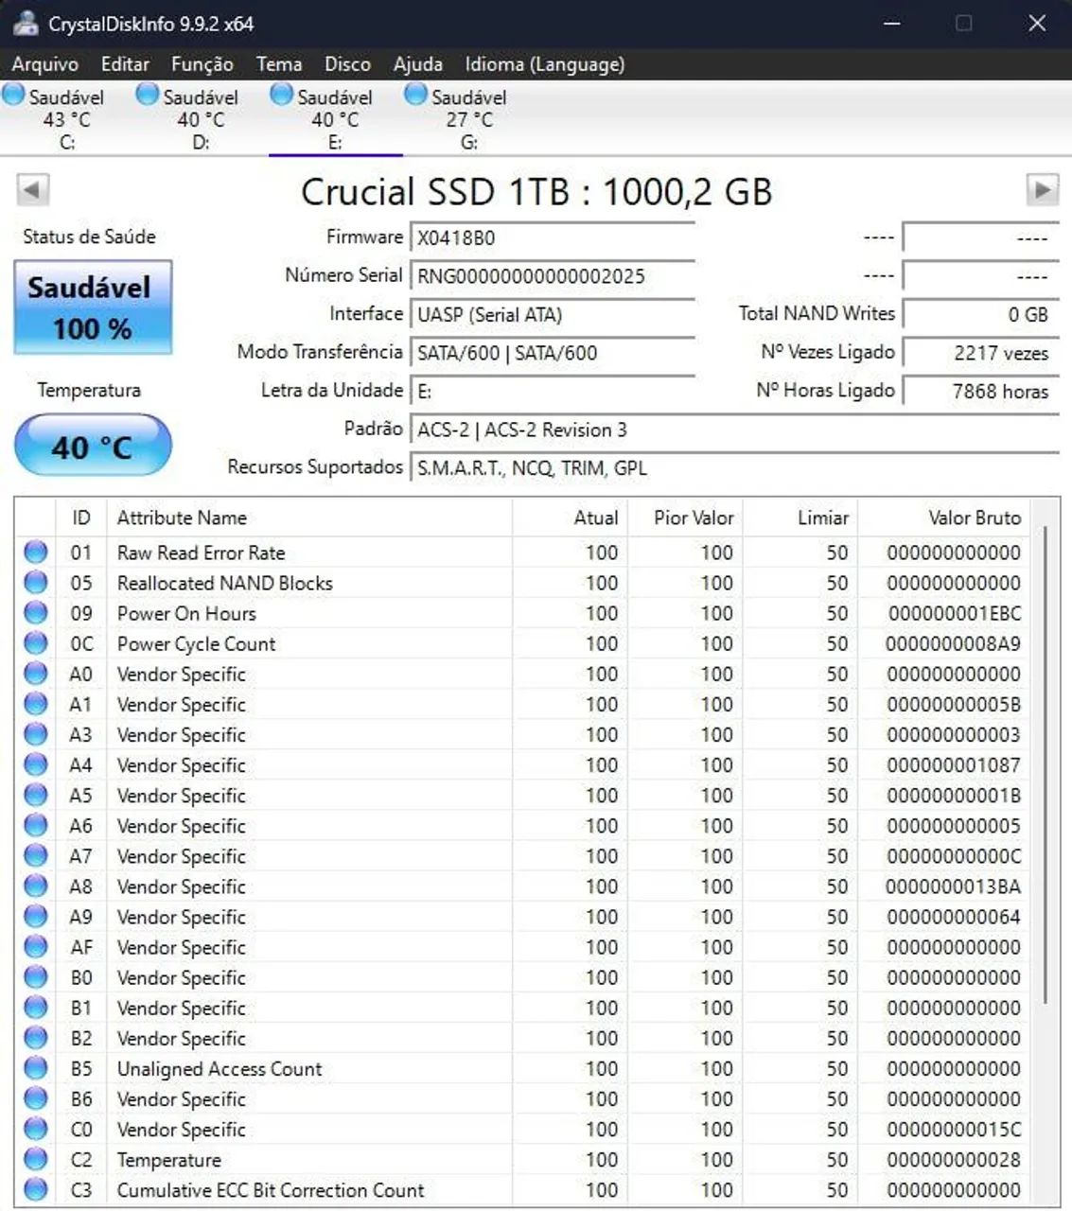Click the status orb for attribute B0

(x=36, y=976)
